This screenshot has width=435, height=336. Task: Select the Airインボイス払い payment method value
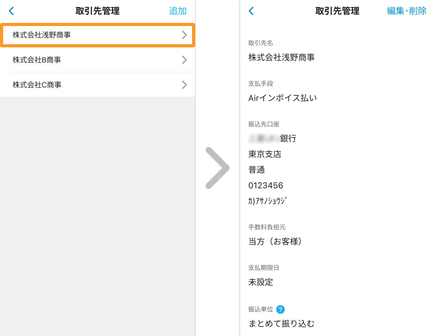click(x=283, y=98)
